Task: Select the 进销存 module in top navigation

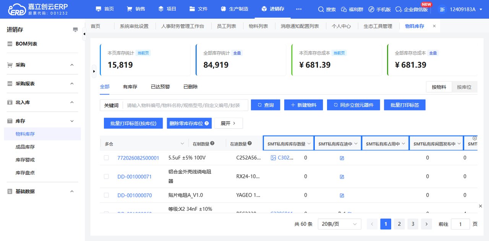Action: [273, 9]
